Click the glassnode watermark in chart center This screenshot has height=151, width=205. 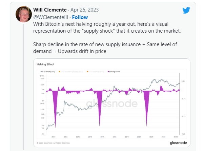[112, 103]
